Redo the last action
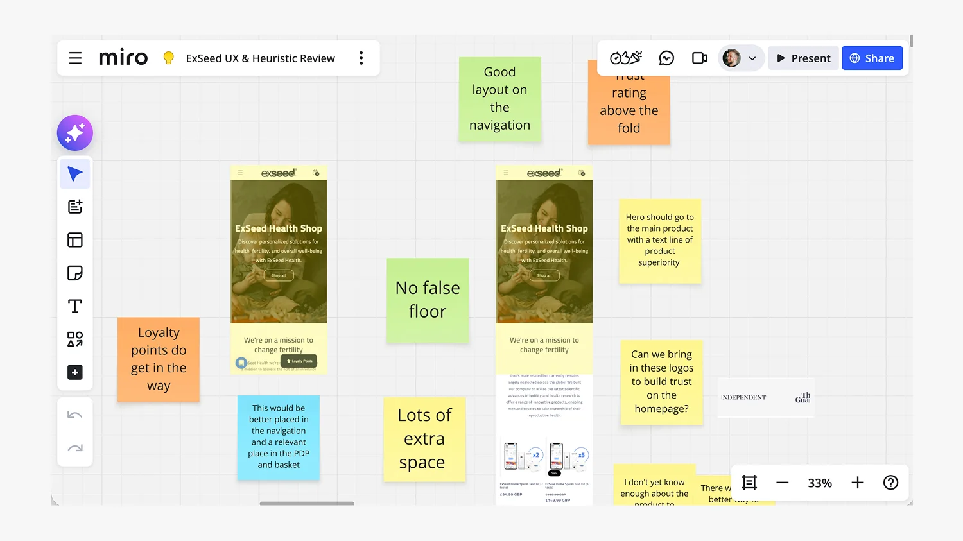The image size is (963, 541). tap(75, 448)
